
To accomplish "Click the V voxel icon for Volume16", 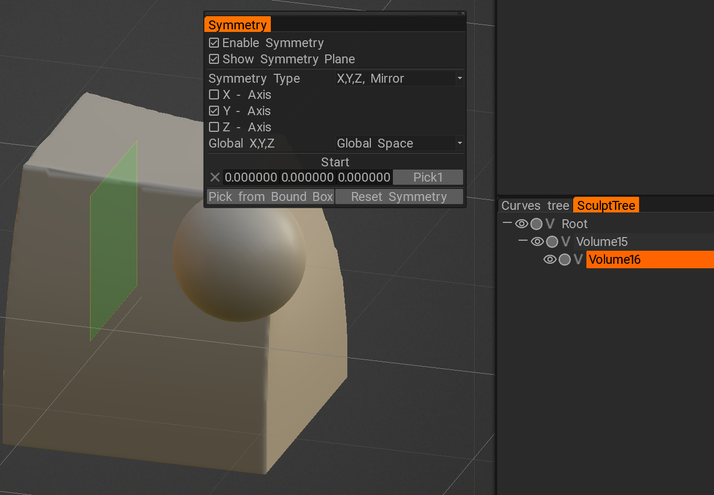I will click(x=578, y=260).
